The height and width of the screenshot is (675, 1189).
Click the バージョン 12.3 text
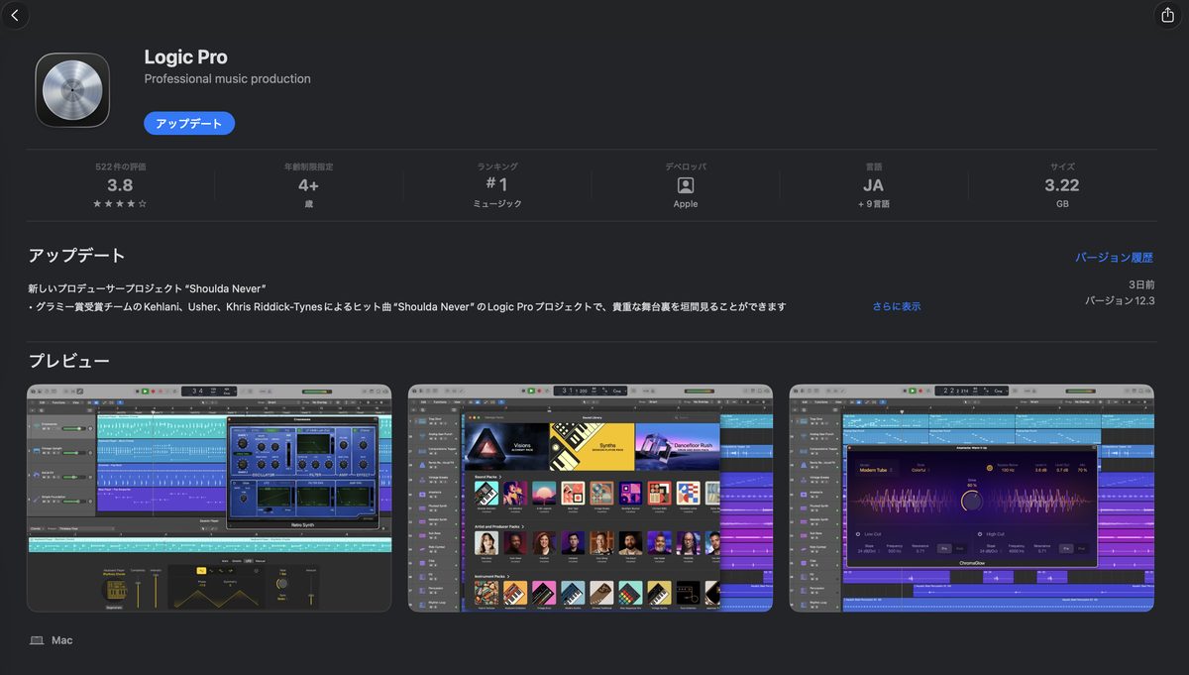(1120, 300)
